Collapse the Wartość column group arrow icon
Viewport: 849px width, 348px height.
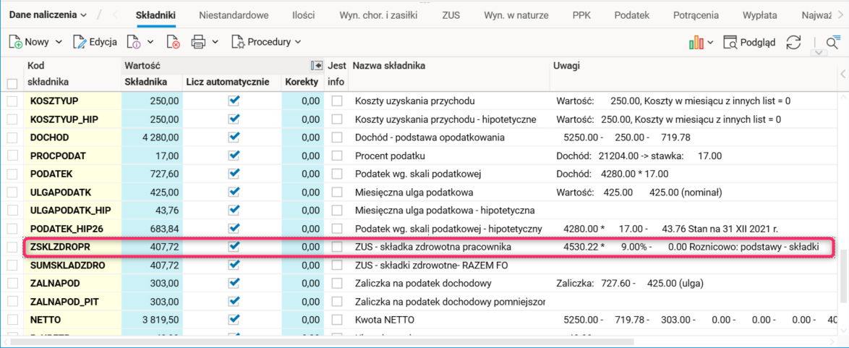tap(316, 66)
